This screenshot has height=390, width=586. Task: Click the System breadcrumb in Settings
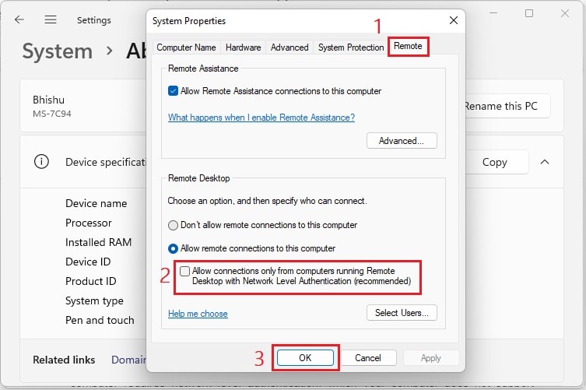pos(57,51)
